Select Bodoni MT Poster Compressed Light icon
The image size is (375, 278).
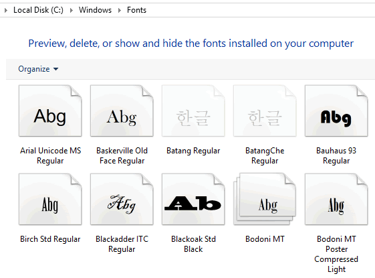coord(336,199)
